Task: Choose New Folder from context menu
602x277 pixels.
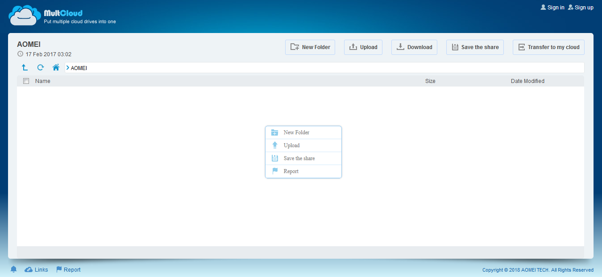Action: coord(303,132)
